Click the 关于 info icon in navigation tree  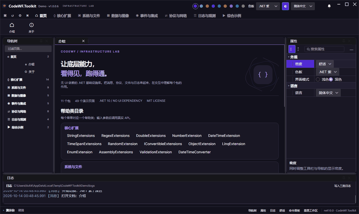tap(26, 72)
